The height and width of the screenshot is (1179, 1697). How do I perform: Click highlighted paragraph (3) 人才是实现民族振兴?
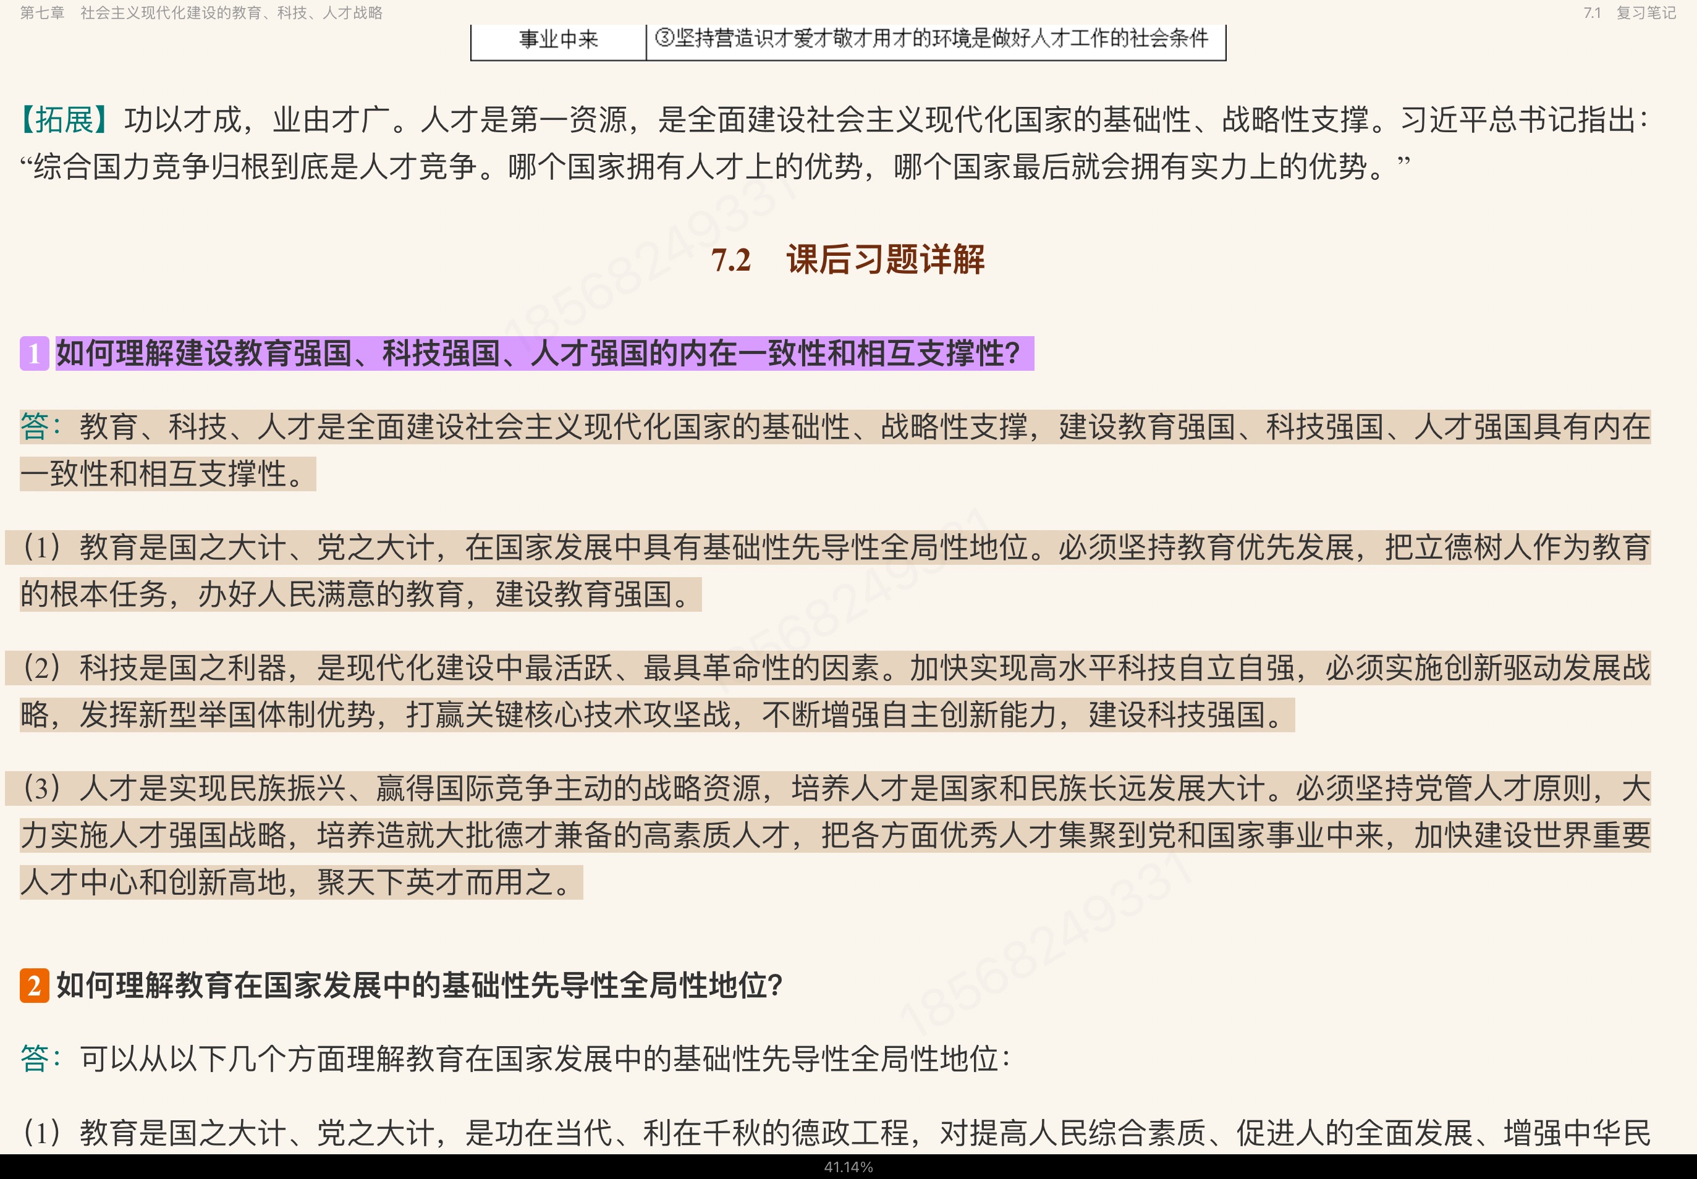(x=827, y=789)
